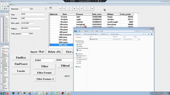
Task: Click FindNearst button
Action: (x=21, y=64)
